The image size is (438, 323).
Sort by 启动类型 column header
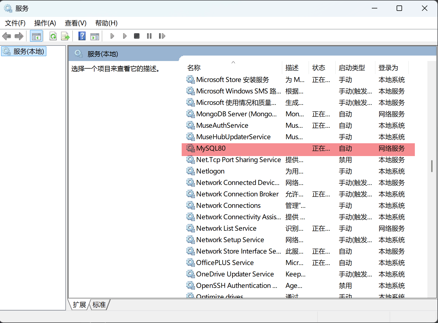(x=352, y=68)
